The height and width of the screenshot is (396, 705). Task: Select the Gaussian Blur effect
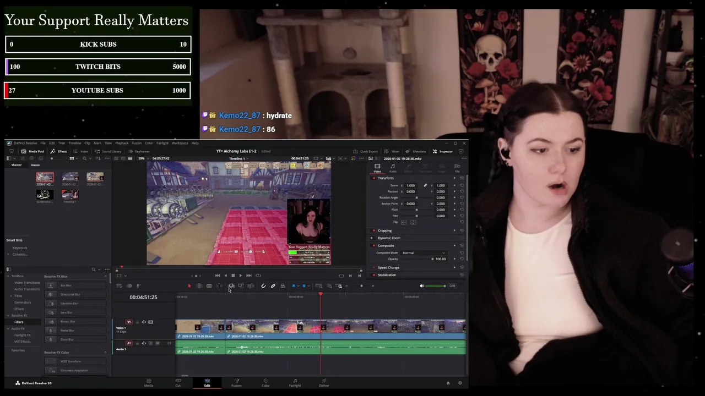click(75, 303)
